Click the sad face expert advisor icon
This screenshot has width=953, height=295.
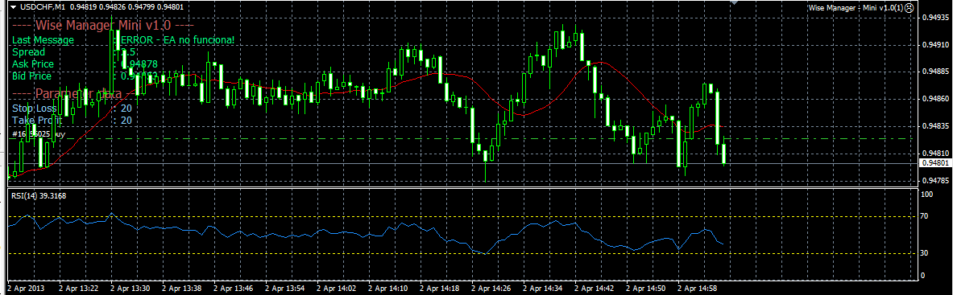(x=909, y=9)
